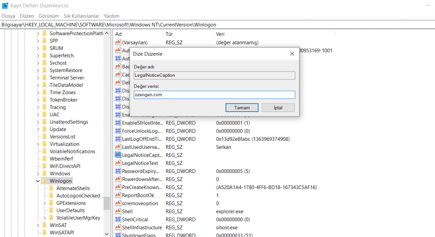The height and width of the screenshot is (237, 435).
Task: Click the tree pane vertical scrollbar
Action: coord(106,127)
